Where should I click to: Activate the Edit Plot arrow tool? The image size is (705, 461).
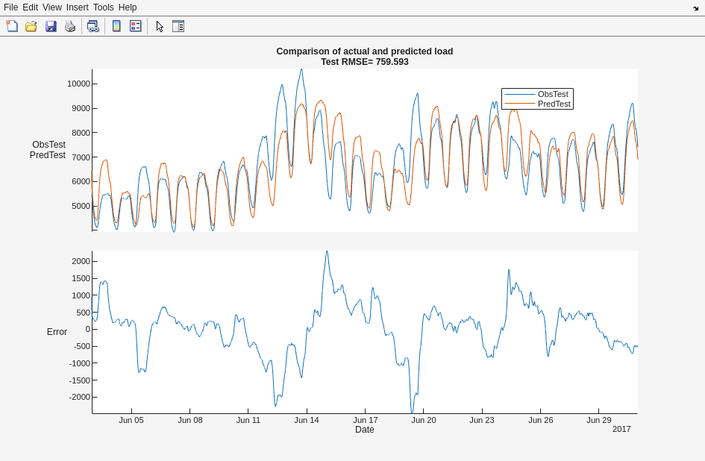(x=160, y=26)
